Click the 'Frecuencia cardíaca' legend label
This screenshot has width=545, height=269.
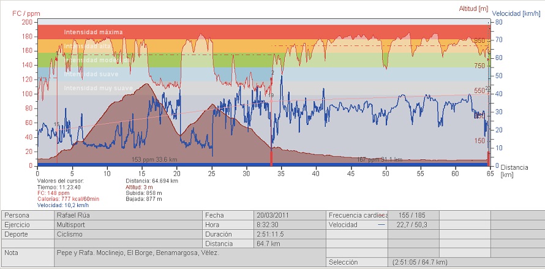358,215
